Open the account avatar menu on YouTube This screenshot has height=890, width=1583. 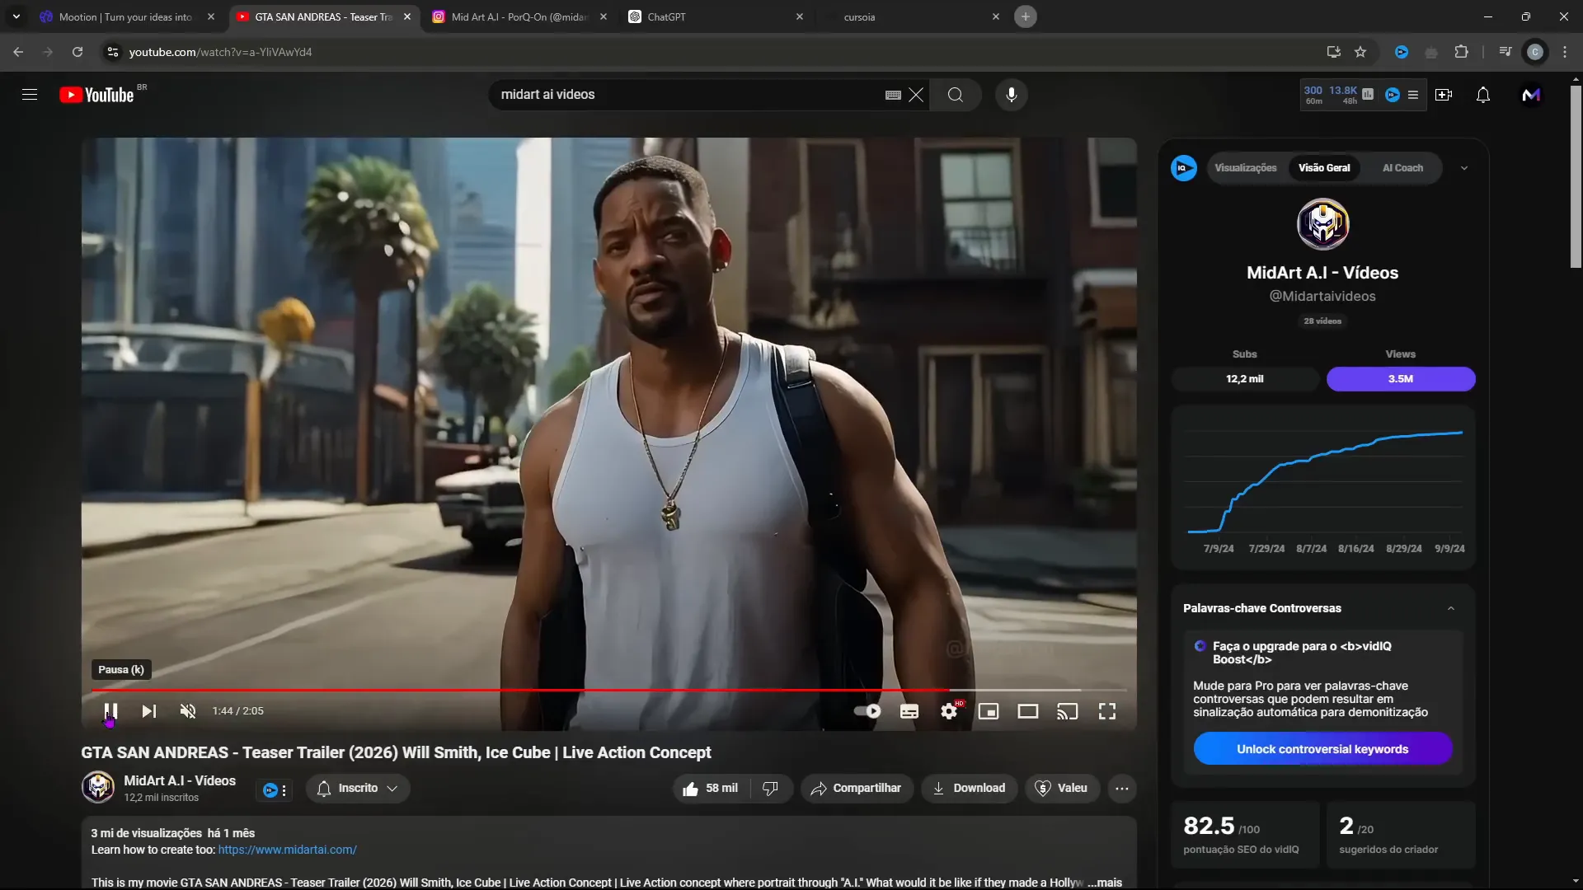click(1531, 95)
